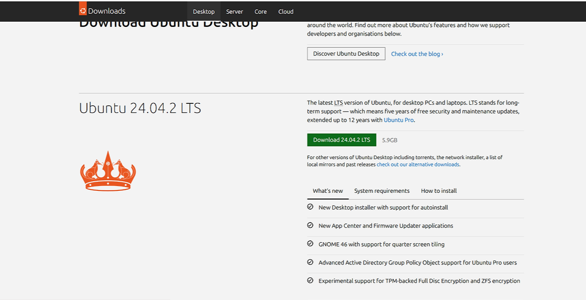Click the 5.9GB file size text
586x300 pixels.
click(390, 140)
